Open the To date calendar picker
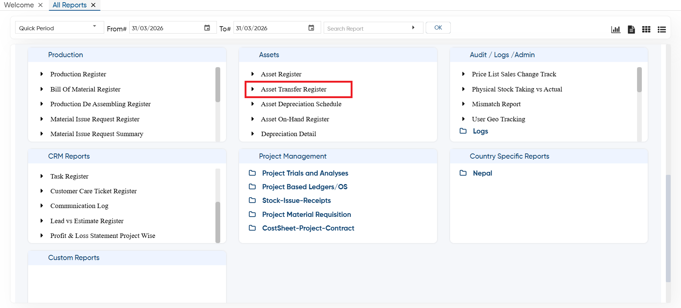This screenshot has height=308, width=681. [311, 28]
